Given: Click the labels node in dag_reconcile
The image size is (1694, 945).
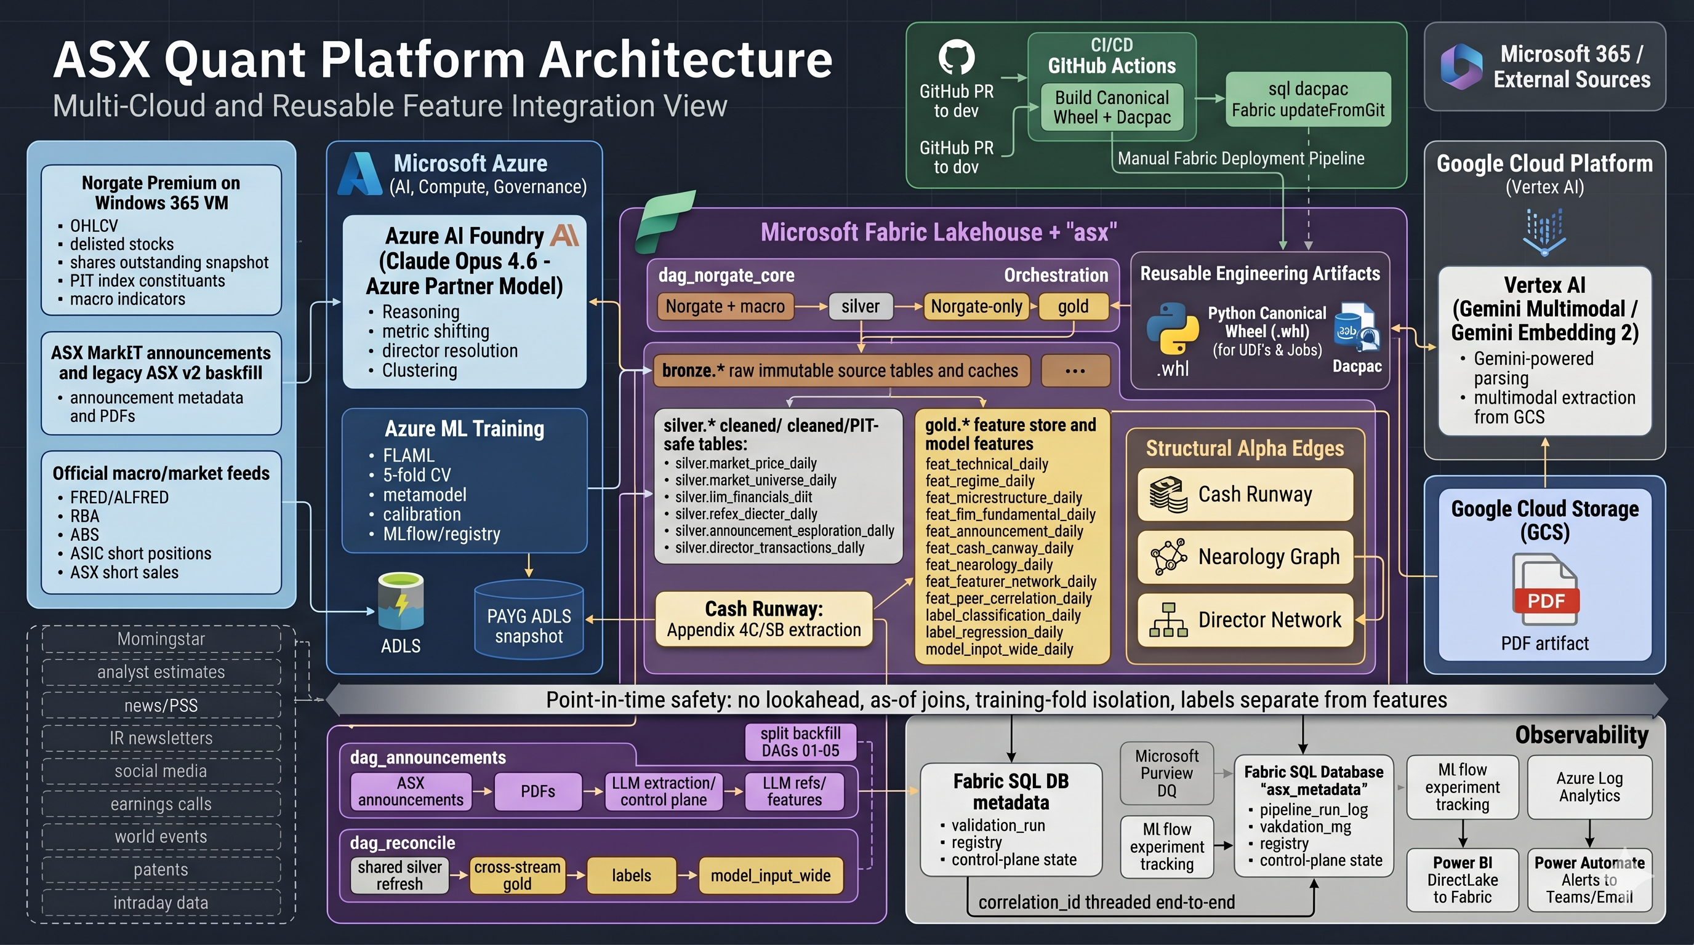Looking at the screenshot, I should tap(632, 875).
